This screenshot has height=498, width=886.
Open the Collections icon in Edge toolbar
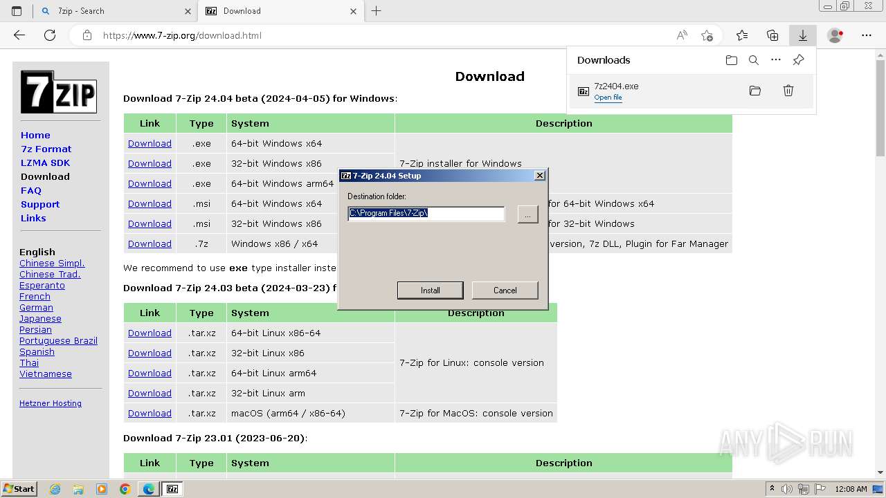pyautogui.click(x=772, y=35)
